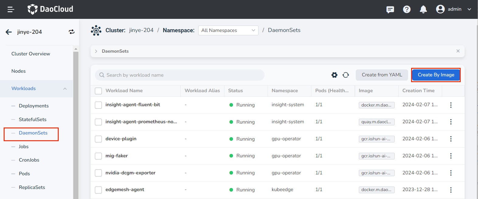Go to Deployments in the sidebar
Viewport: 478px width, 199px height.
[x=34, y=106]
